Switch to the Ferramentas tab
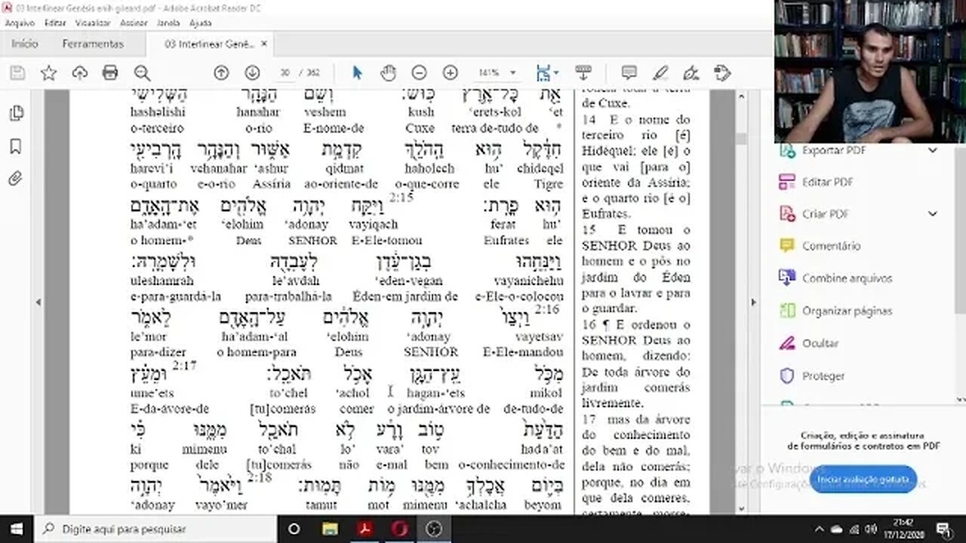This screenshot has height=543, width=966. [x=93, y=44]
